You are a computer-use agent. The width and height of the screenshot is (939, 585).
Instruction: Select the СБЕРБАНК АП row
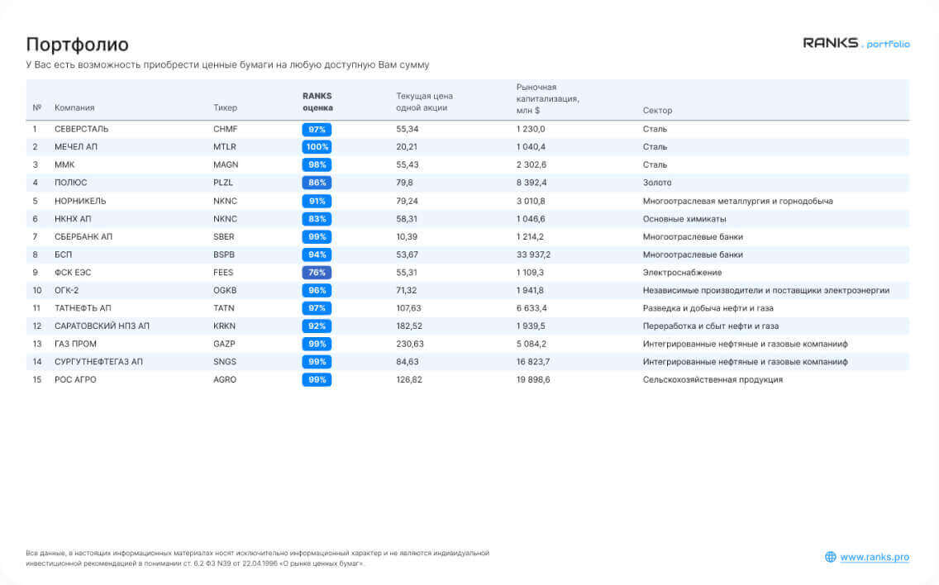(468, 237)
